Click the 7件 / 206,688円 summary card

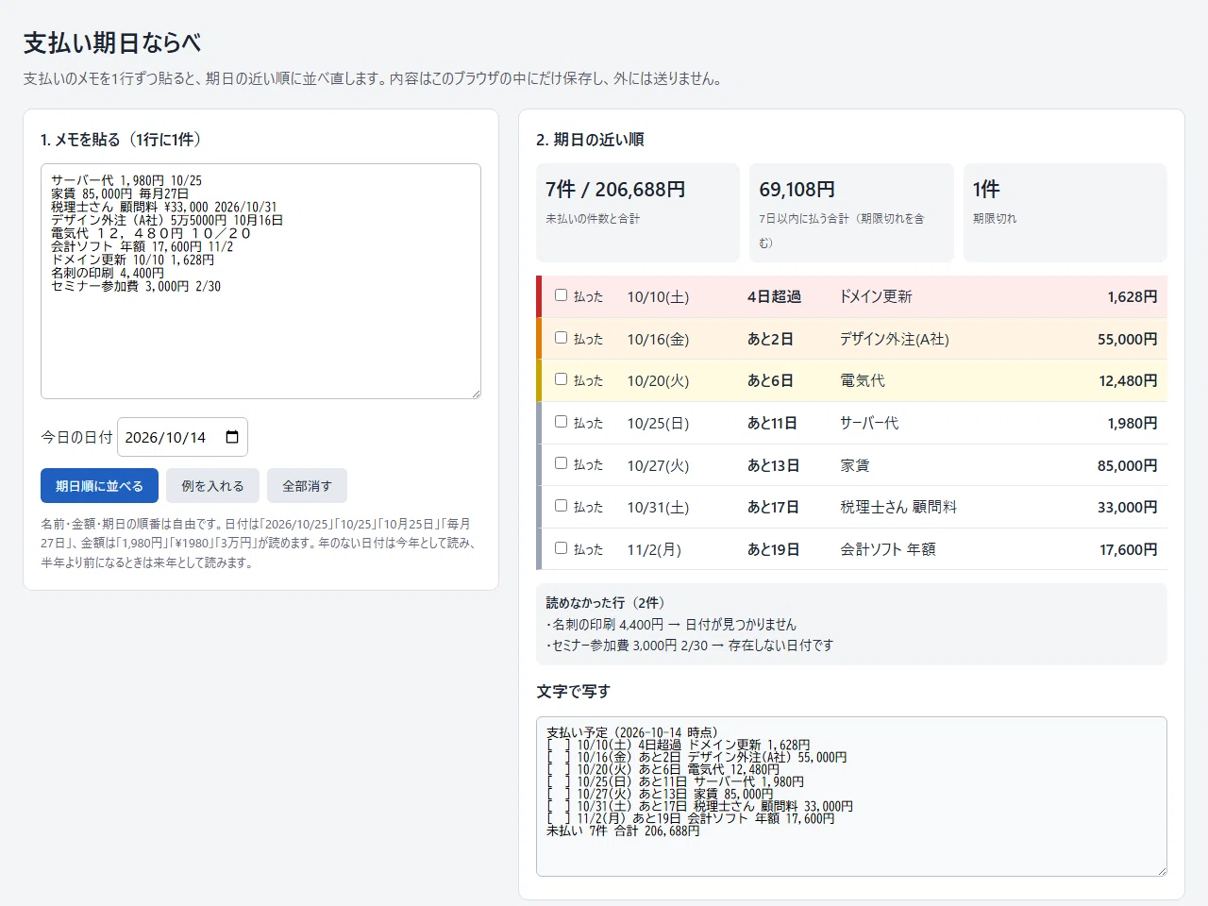click(638, 212)
